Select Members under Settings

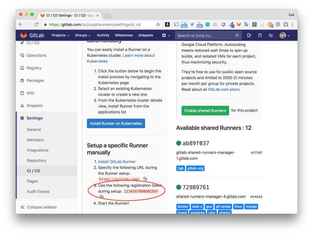(35, 140)
